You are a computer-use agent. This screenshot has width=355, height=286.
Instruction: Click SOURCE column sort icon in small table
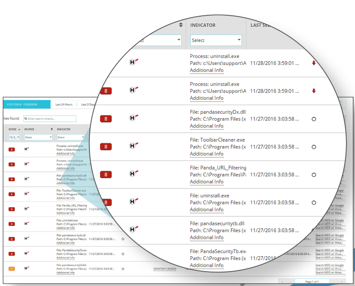point(52,129)
